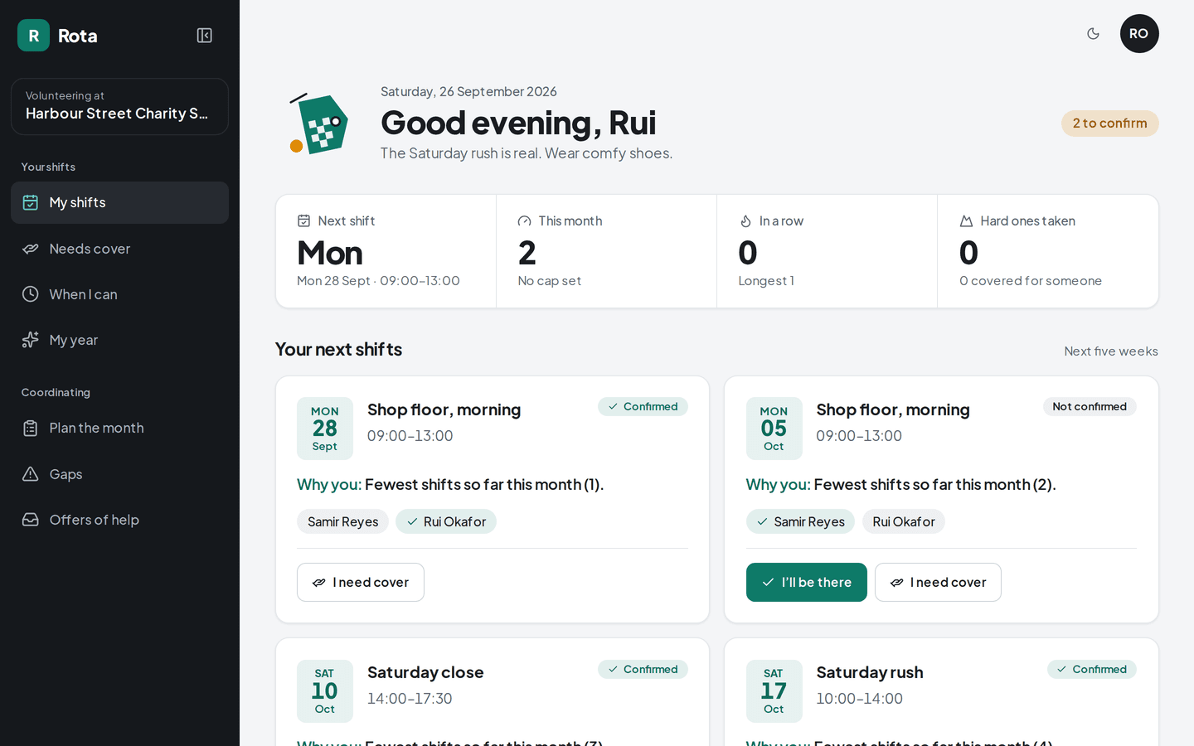Viewport: 1194px width, 746px height.
Task: Click the In a row flame icon
Action: (745, 220)
